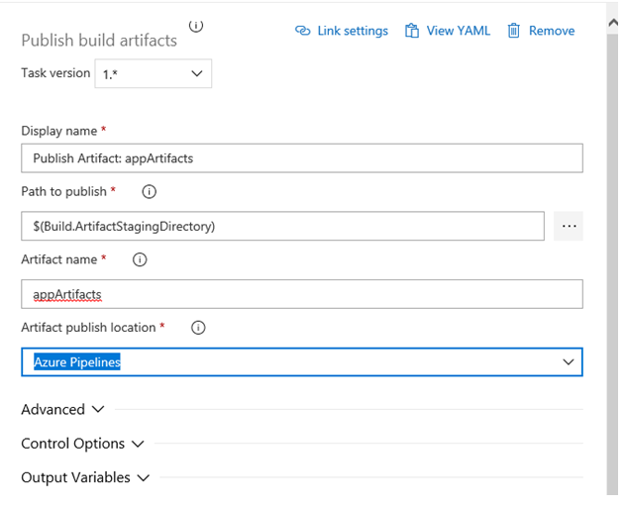Click the Task version label
The image size is (626, 508).
point(55,73)
